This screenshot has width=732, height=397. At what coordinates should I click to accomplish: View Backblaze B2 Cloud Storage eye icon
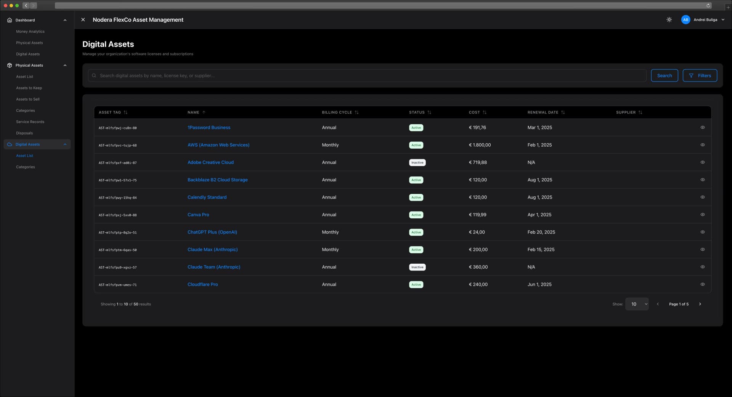pyautogui.click(x=703, y=180)
